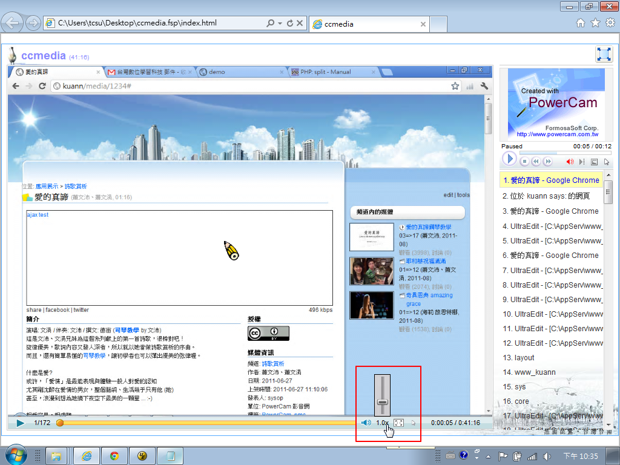Toggle the volume speaker in bottom player bar
The width and height of the screenshot is (620, 465).
(366, 423)
